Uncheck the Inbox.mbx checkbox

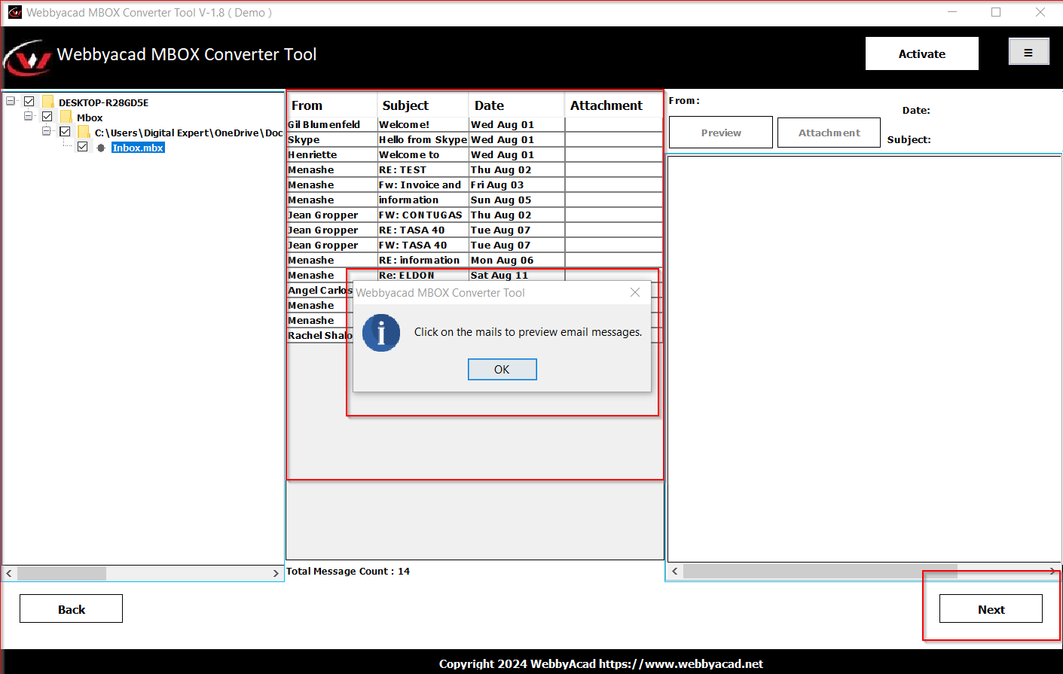83,147
